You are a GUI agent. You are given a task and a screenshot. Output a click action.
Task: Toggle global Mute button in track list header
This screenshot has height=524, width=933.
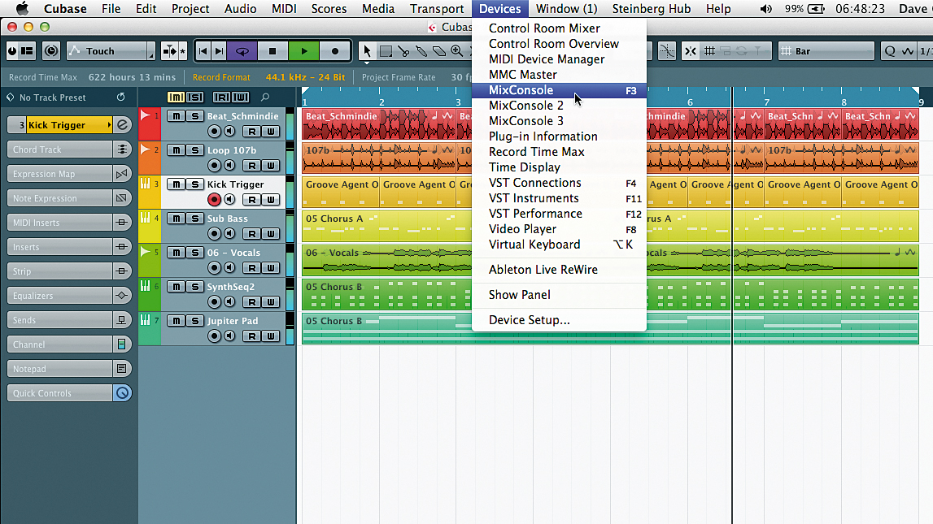[x=177, y=97]
